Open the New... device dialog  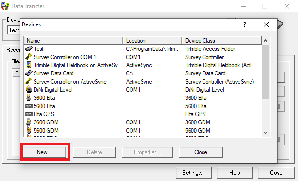[45, 152]
